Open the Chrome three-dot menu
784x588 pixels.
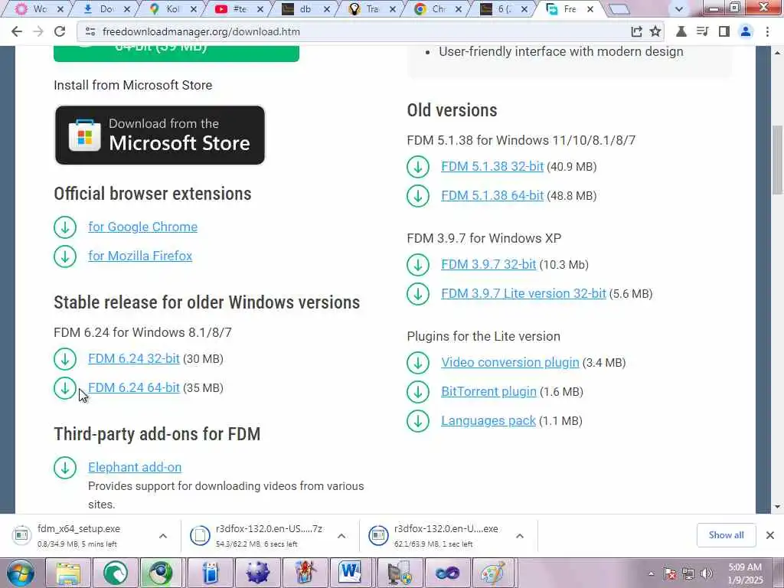click(767, 31)
